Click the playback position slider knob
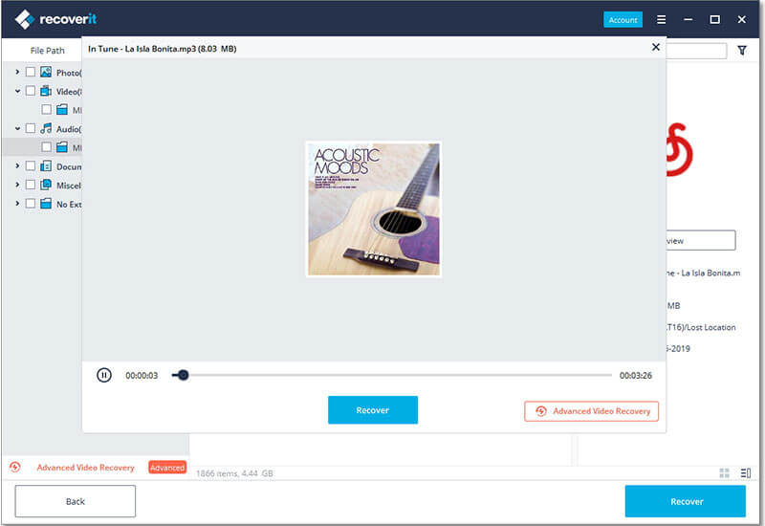The image size is (765, 526). point(183,375)
